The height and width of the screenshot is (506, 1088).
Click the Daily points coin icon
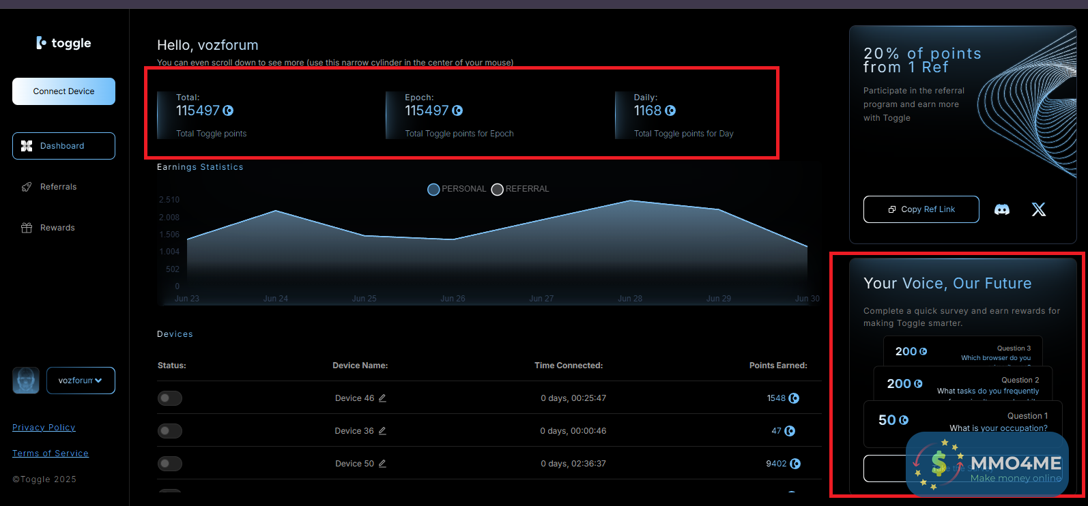[x=670, y=110]
